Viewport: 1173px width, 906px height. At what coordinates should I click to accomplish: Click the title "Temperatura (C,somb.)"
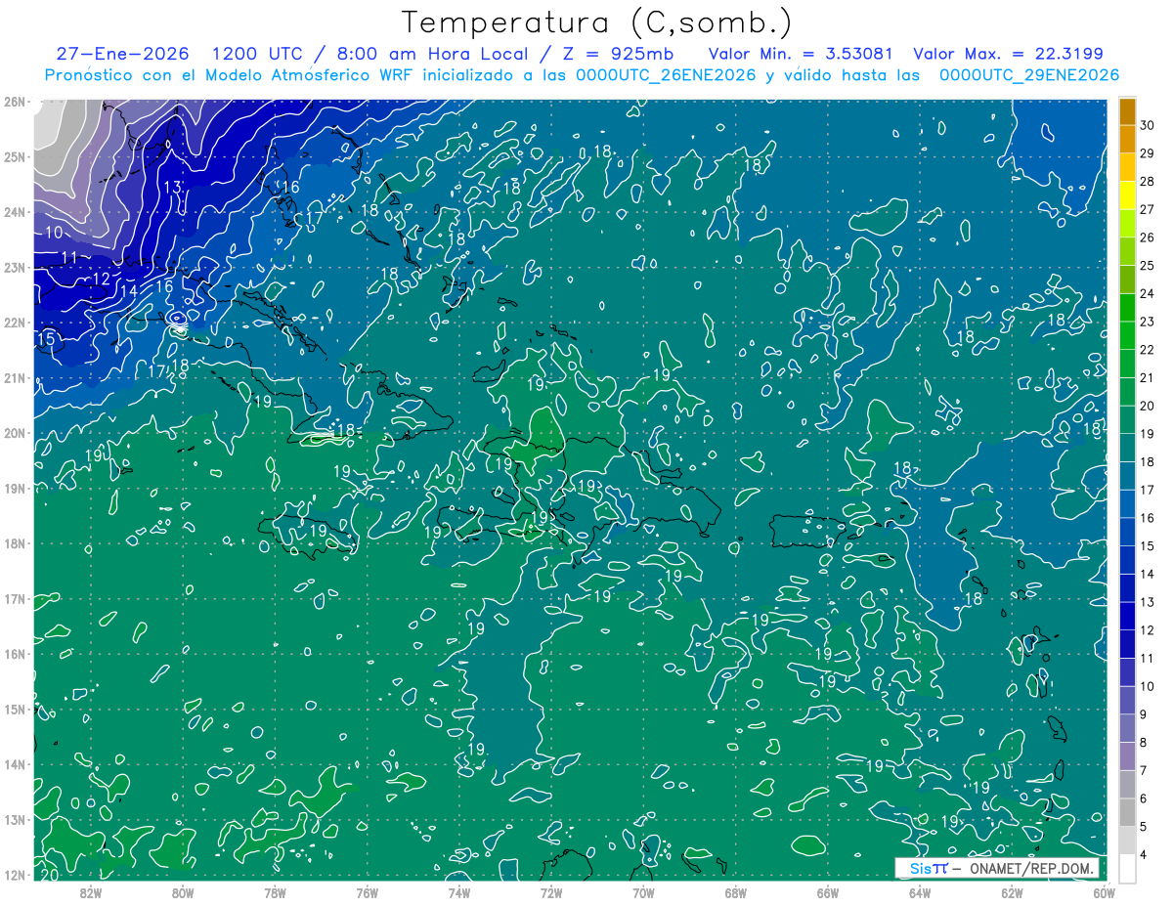click(x=597, y=22)
